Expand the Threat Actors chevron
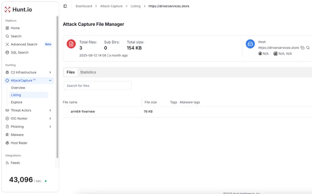The image size is (312, 194). click(50, 111)
